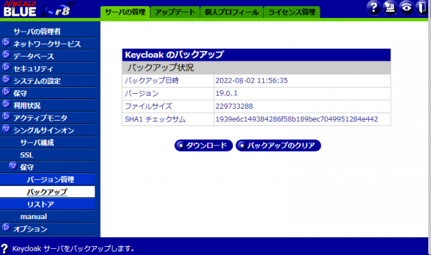
Task: Click the download/install icon in header
Action: pyautogui.click(x=390, y=8)
